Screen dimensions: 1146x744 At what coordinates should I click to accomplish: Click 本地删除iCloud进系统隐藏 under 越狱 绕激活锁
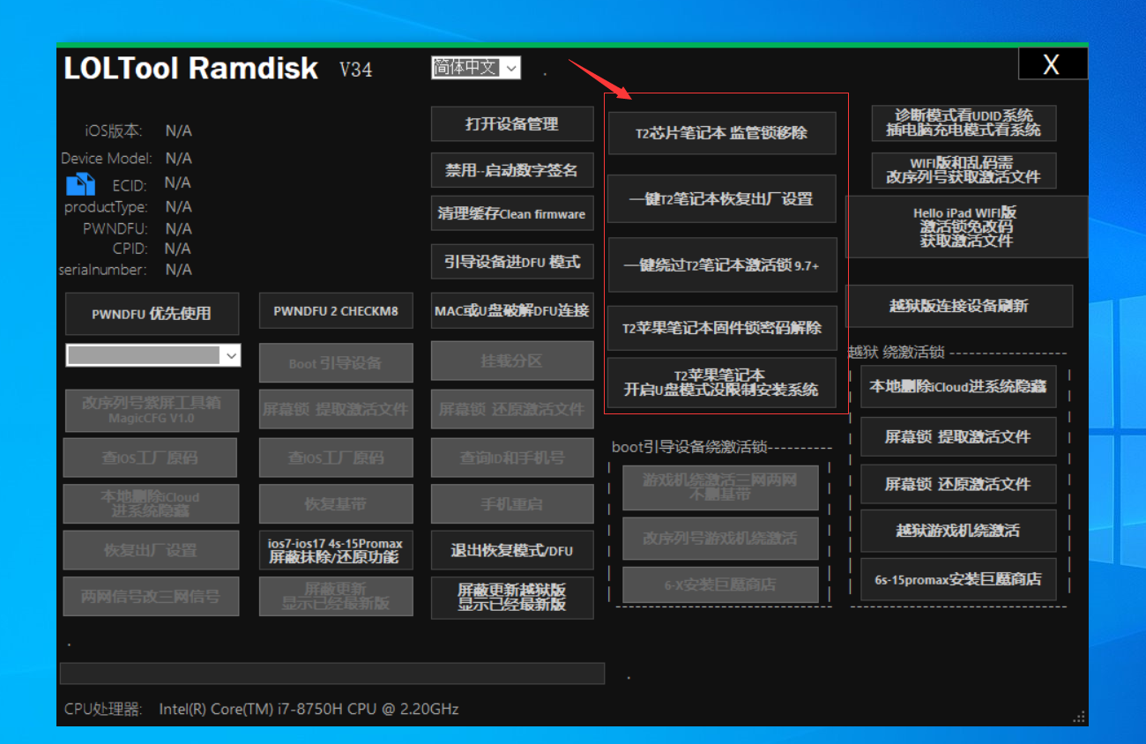(x=958, y=386)
